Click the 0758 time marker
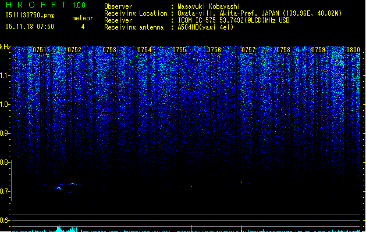This screenshot has height=232, width=366. (x=283, y=50)
